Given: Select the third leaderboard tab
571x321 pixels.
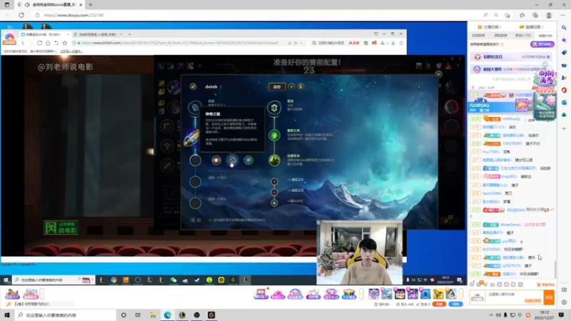Looking at the screenshot, I should point(523,35).
